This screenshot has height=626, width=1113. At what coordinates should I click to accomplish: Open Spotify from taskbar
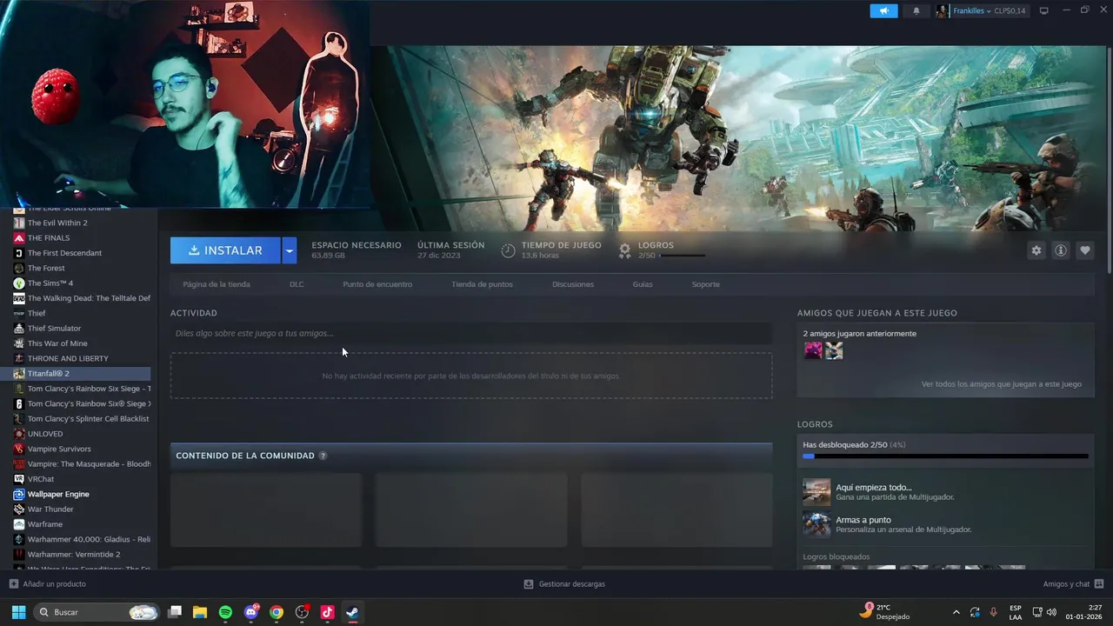tap(225, 612)
